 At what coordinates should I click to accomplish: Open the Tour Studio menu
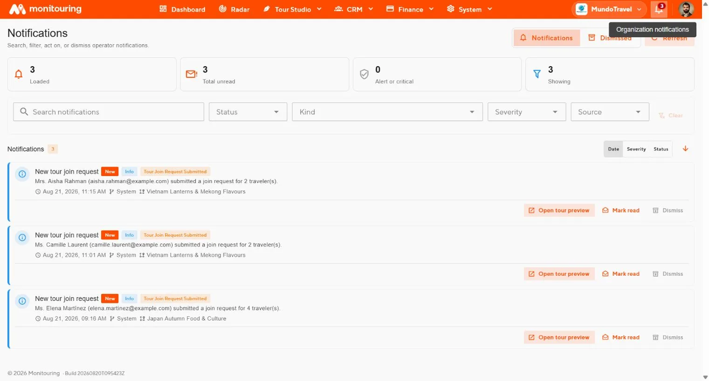[292, 9]
